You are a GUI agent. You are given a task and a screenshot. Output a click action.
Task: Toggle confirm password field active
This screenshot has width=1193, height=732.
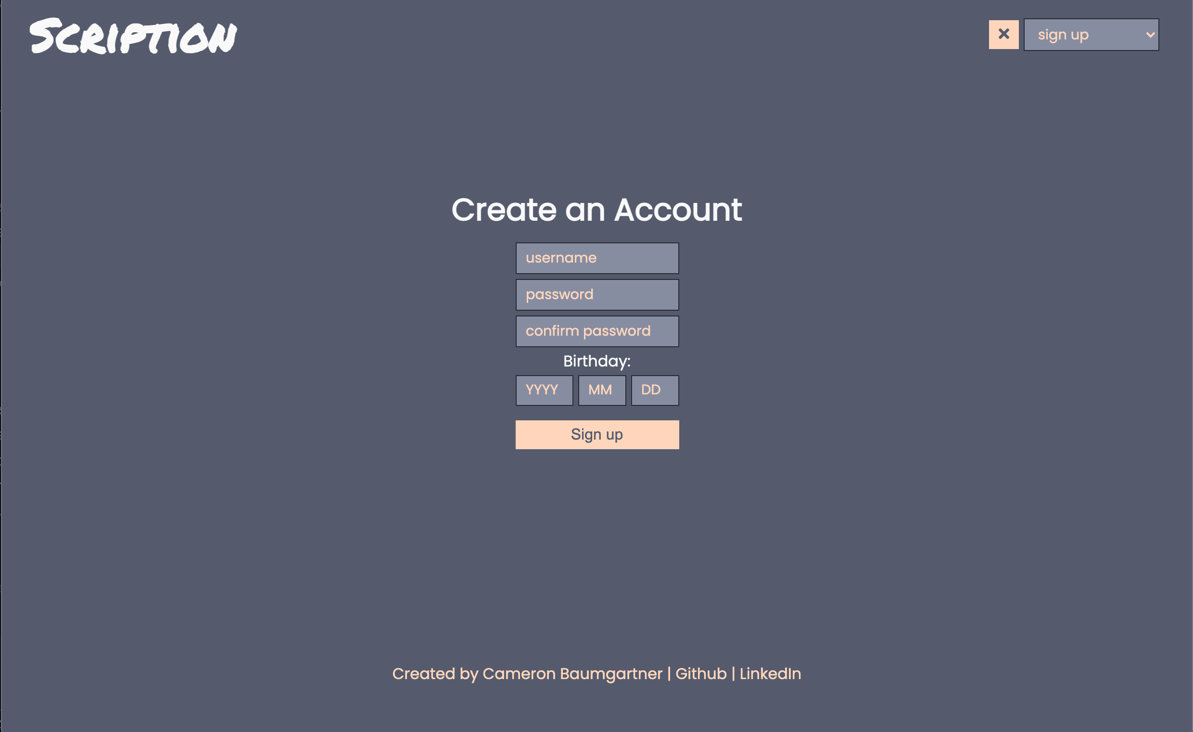pyautogui.click(x=596, y=331)
